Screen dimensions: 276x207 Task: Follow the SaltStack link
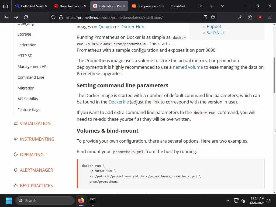(x=216, y=33)
